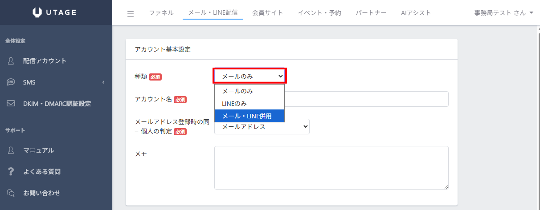The width and height of the screenshot is (540, 210).
Task: Go to the AIアシスト tab
Action: coord(416,13)
